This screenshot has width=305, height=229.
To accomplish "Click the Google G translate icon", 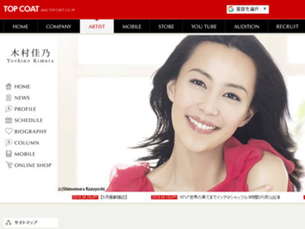I will (x=231, y=8).
